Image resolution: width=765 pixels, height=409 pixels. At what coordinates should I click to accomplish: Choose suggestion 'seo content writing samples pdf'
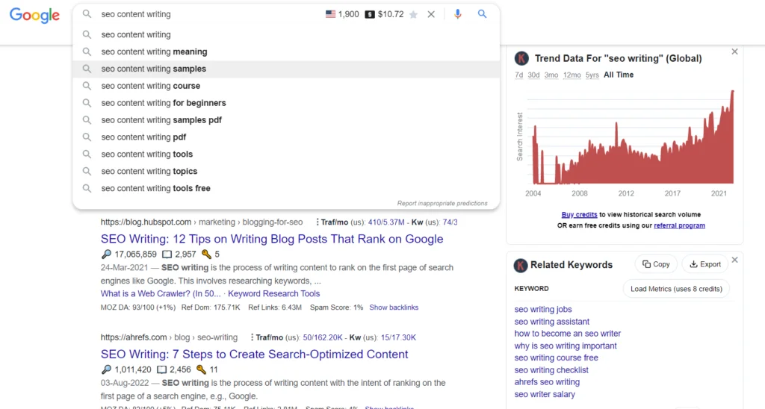click(x=286, y=120)
